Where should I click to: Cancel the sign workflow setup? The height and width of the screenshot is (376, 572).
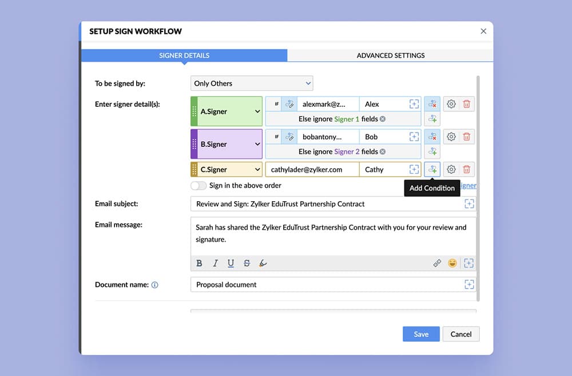(x=460, y=334)
